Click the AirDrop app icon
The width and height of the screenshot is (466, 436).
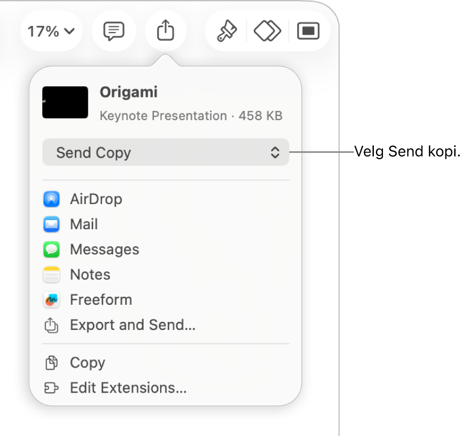point(51,199)
